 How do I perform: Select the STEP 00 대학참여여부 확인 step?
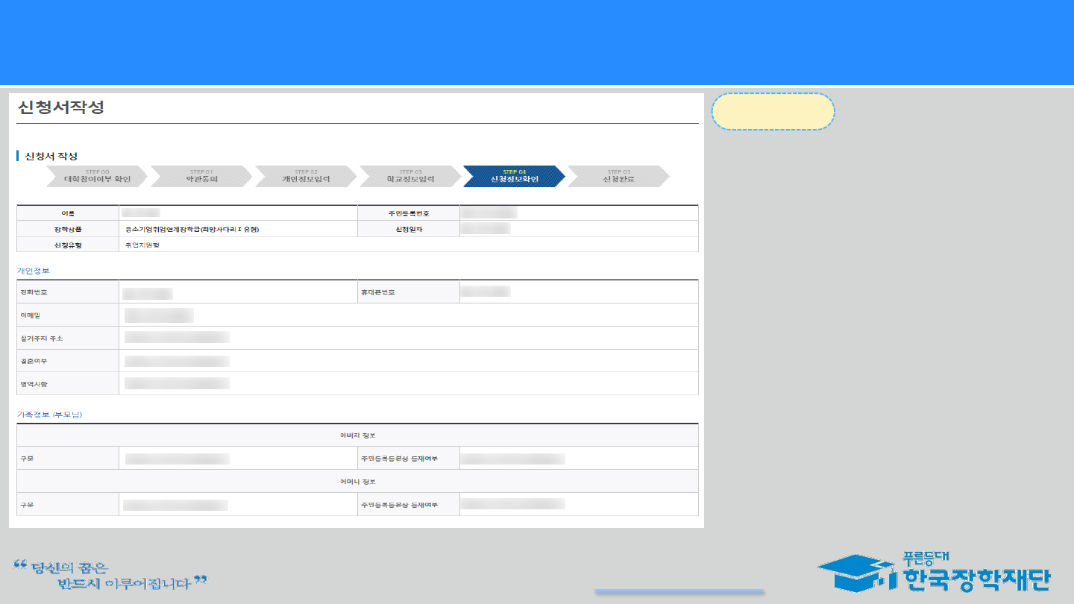tap(96, 177)
